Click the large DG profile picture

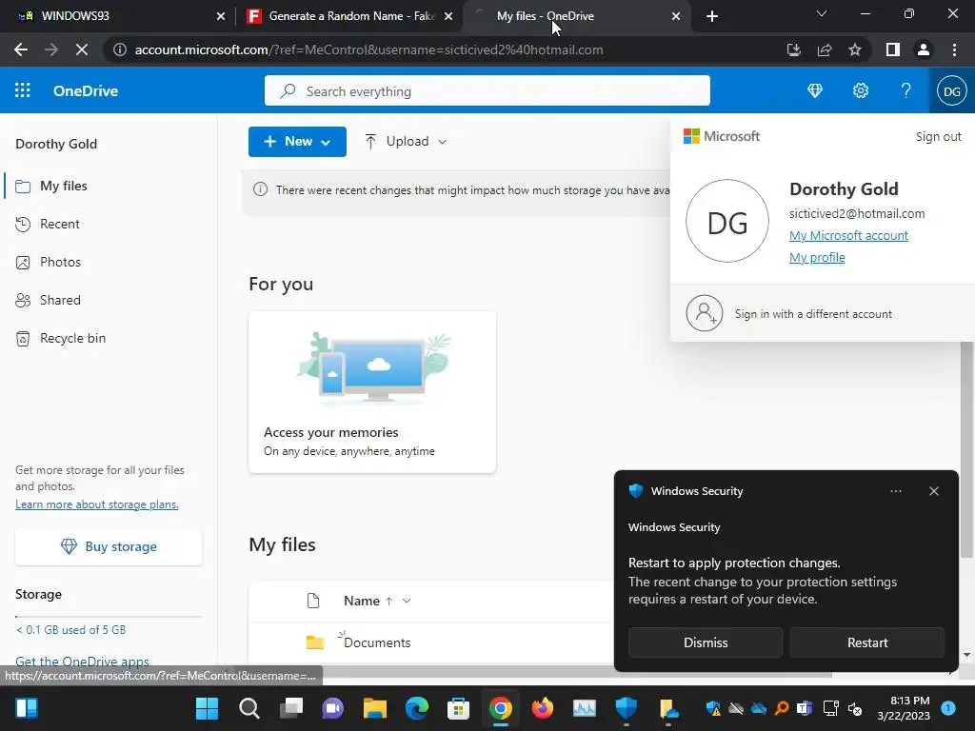(726, 221)
